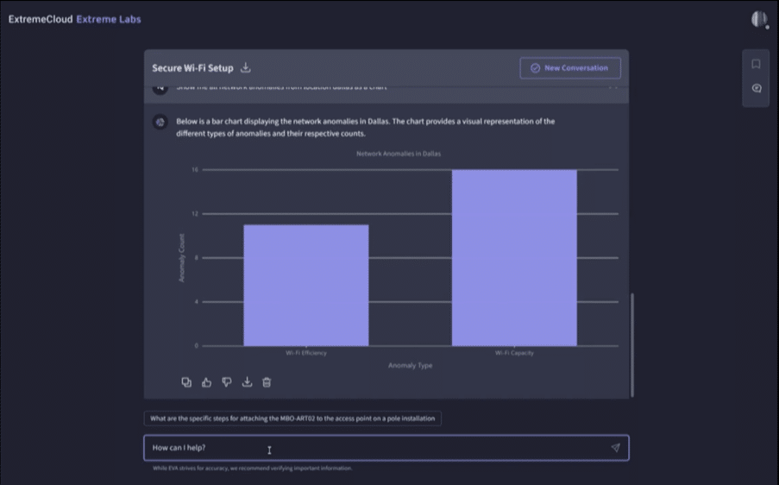Open the chat history icon in right sidebar
This screenshot has height=485, width=779.
pyautogui.click(x=757, y=88)
